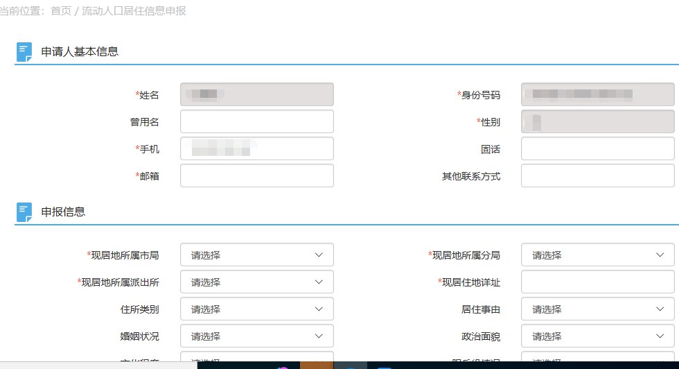
Task: Click the 邮箱 input field
Action: 256,176
